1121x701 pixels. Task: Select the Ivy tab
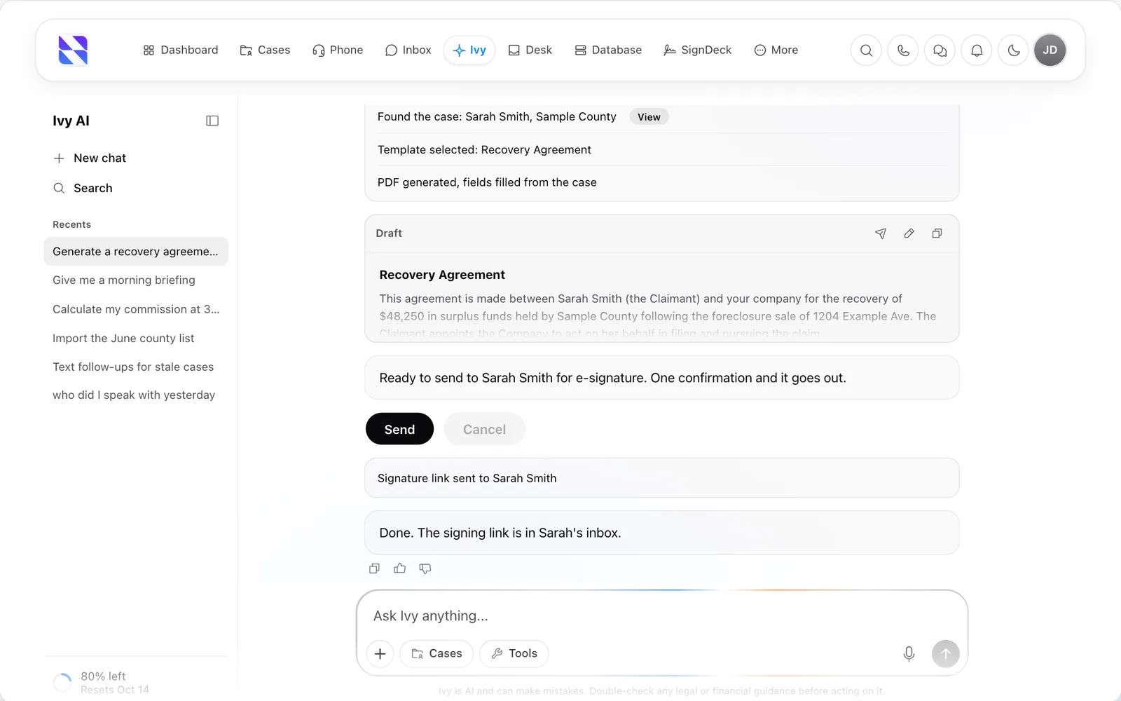pos(469,50)
